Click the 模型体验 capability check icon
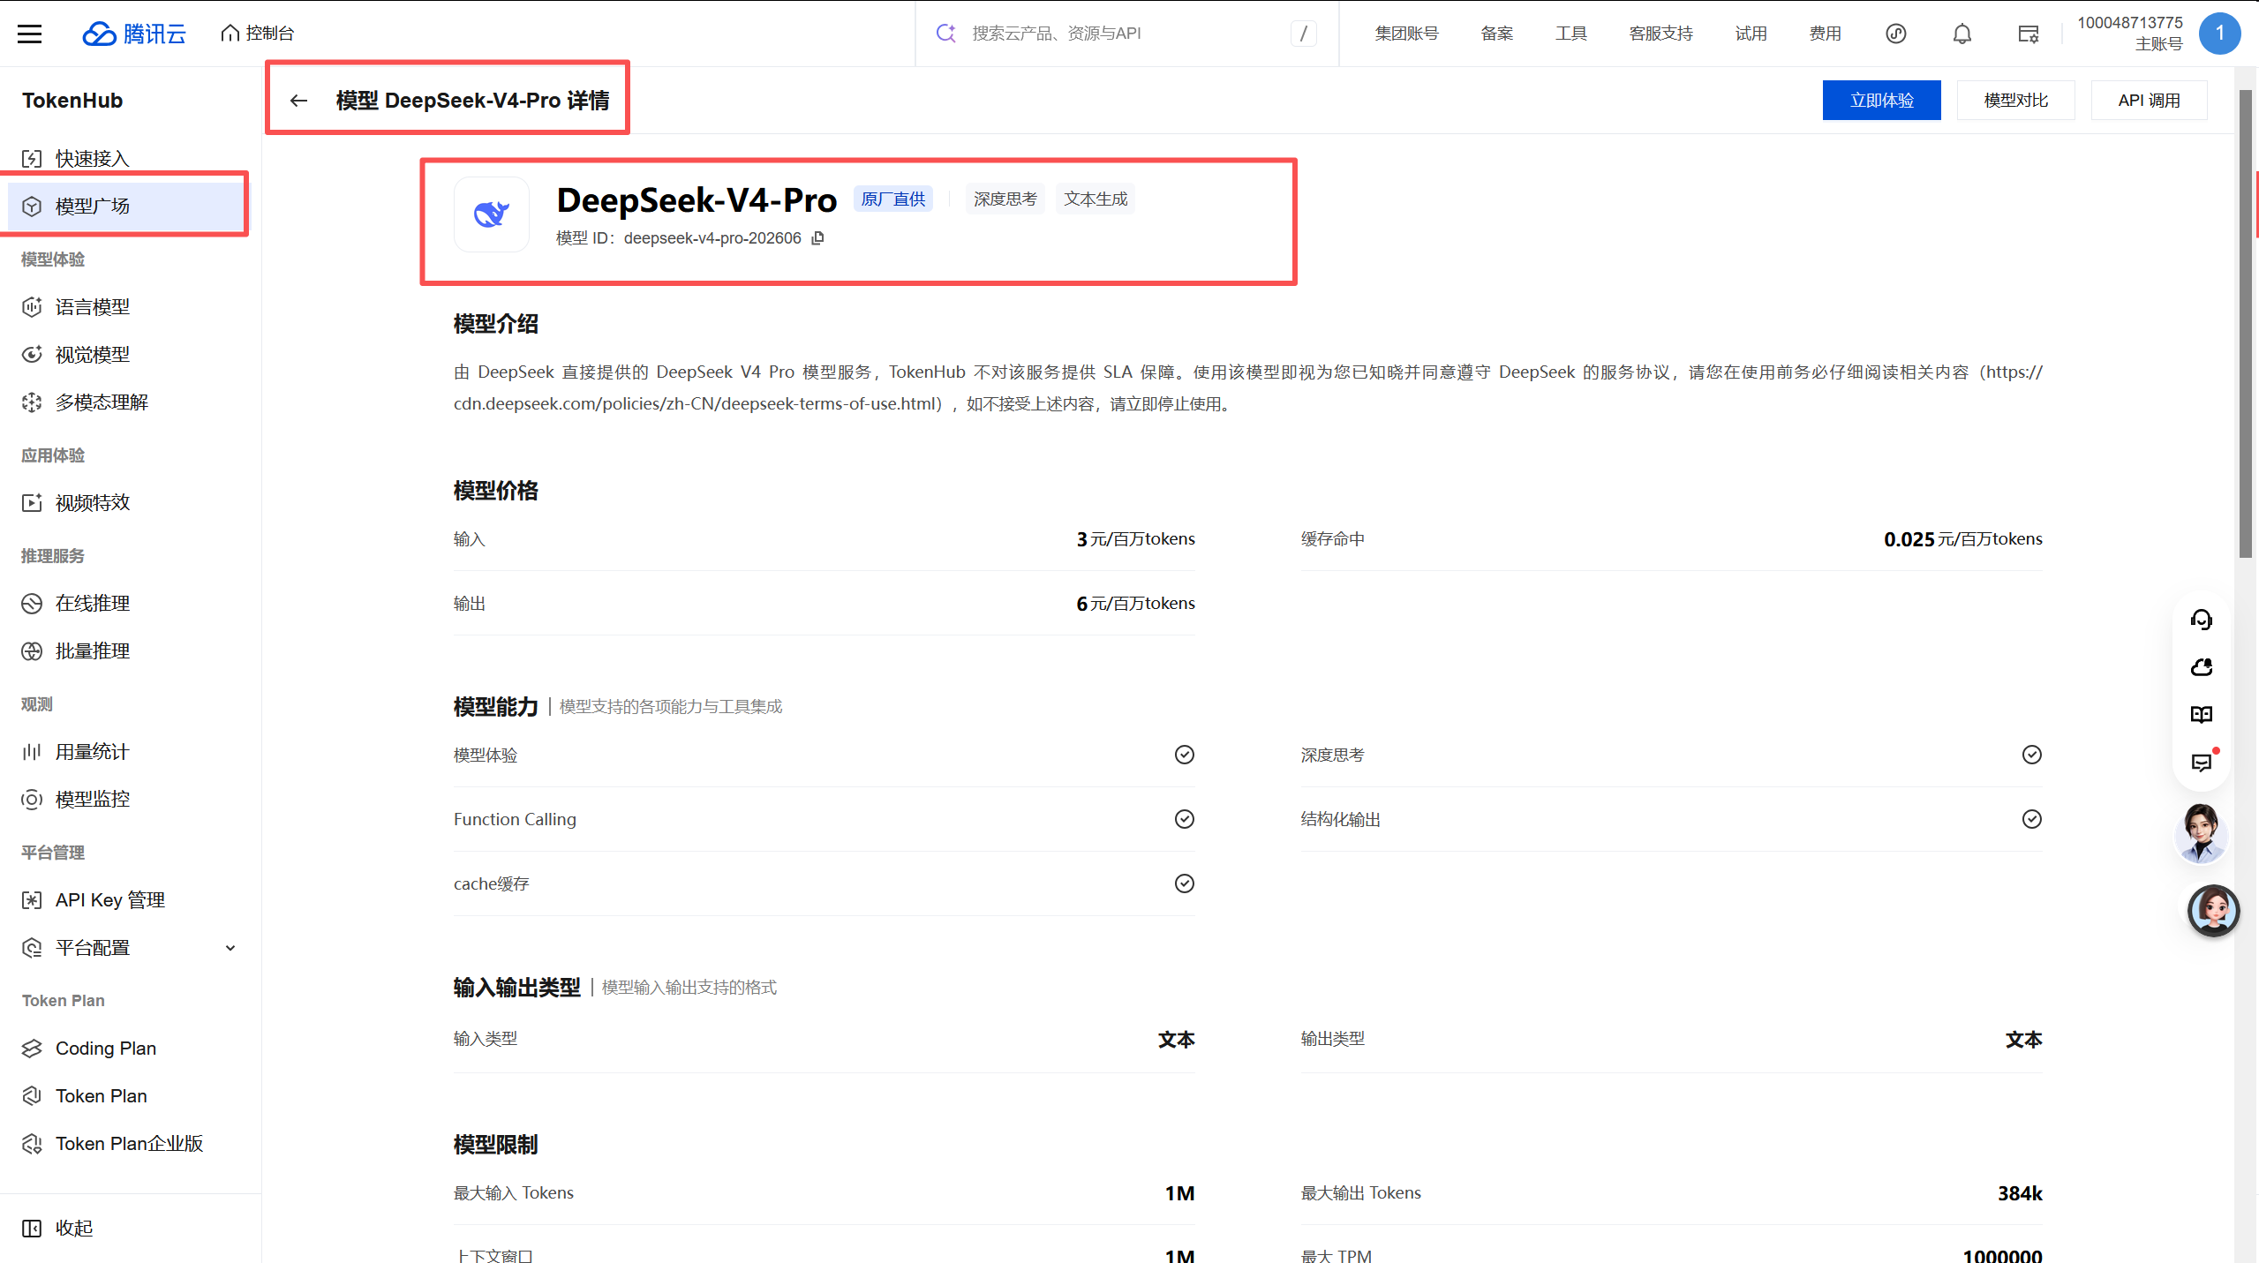 point(1185,755)
